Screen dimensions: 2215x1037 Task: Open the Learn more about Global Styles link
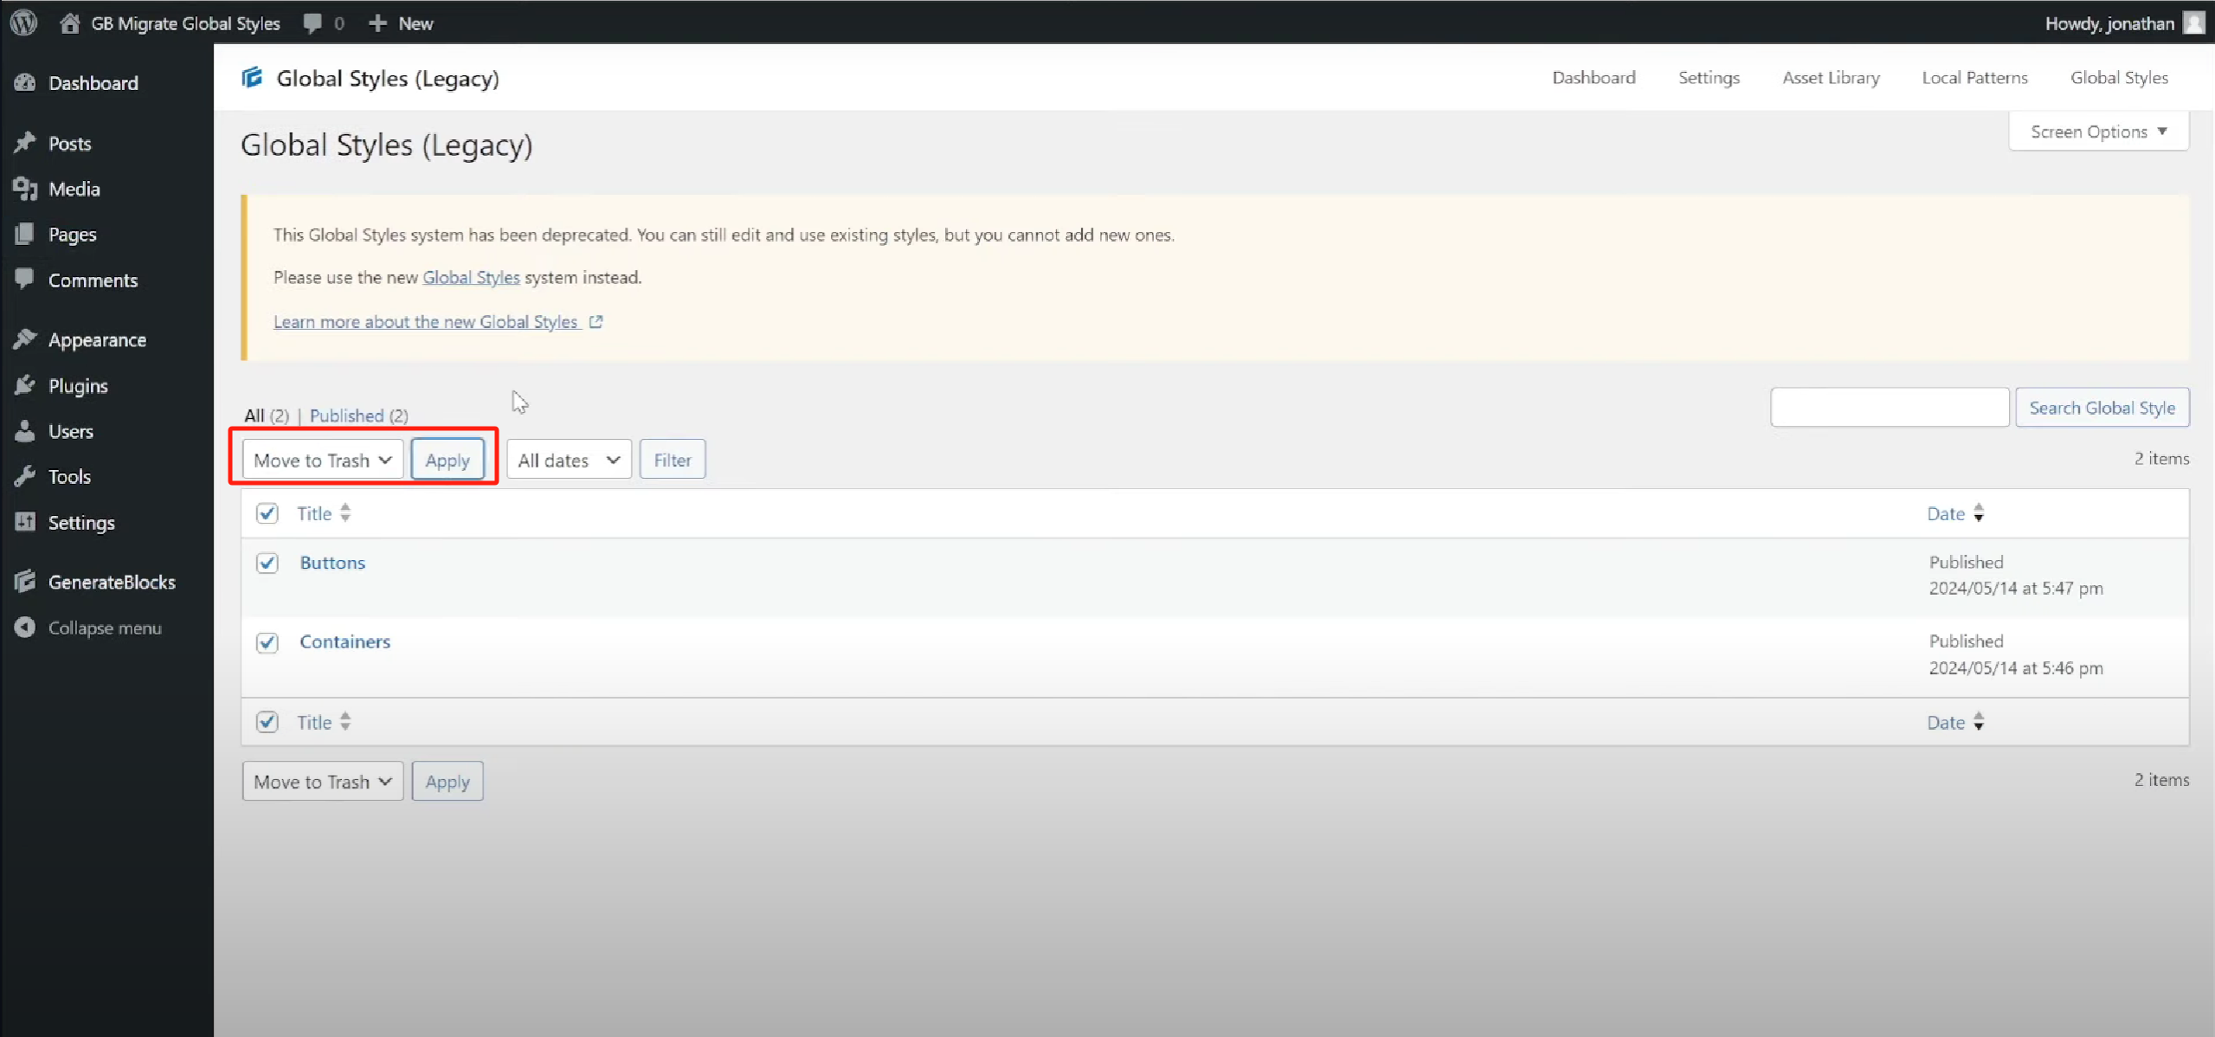tap(426, 322)
